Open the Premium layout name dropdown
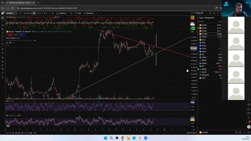 coord(200,13)
